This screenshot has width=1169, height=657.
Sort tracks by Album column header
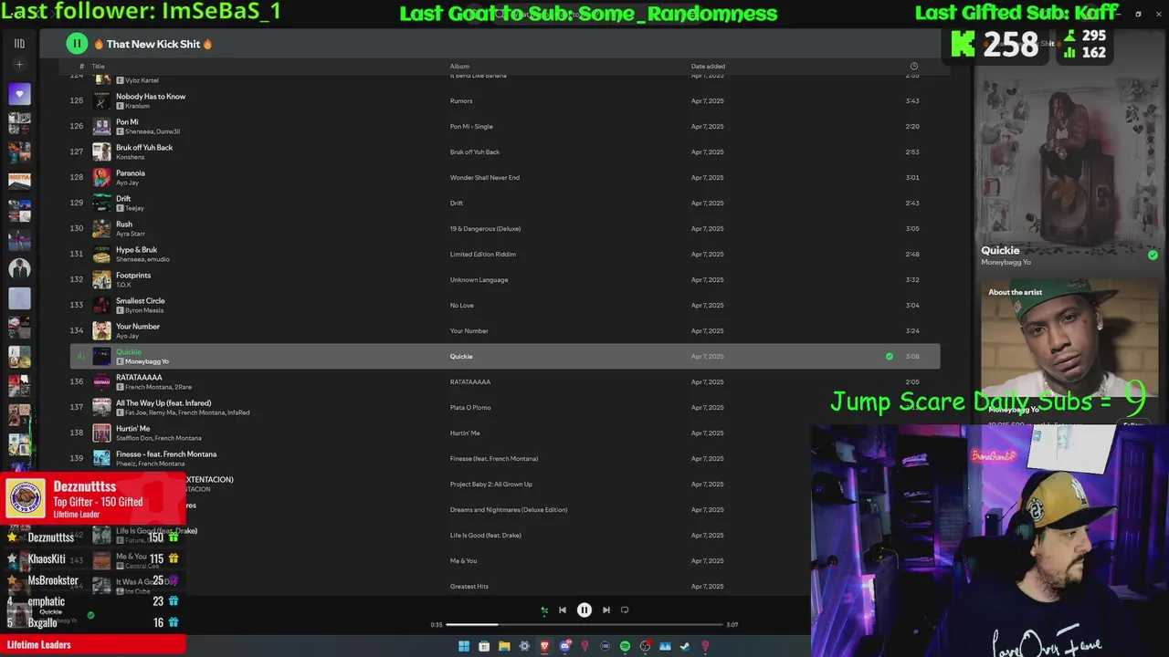click(x=459, y=67)
